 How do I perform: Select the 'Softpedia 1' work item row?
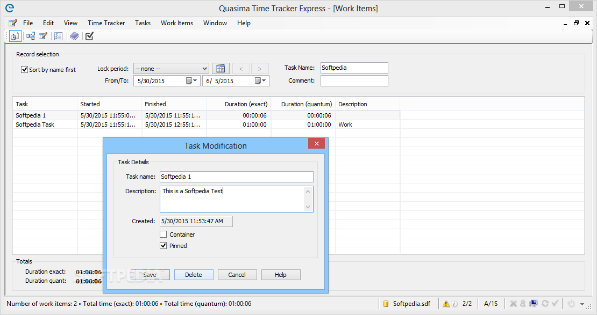[x=206, y=115]
